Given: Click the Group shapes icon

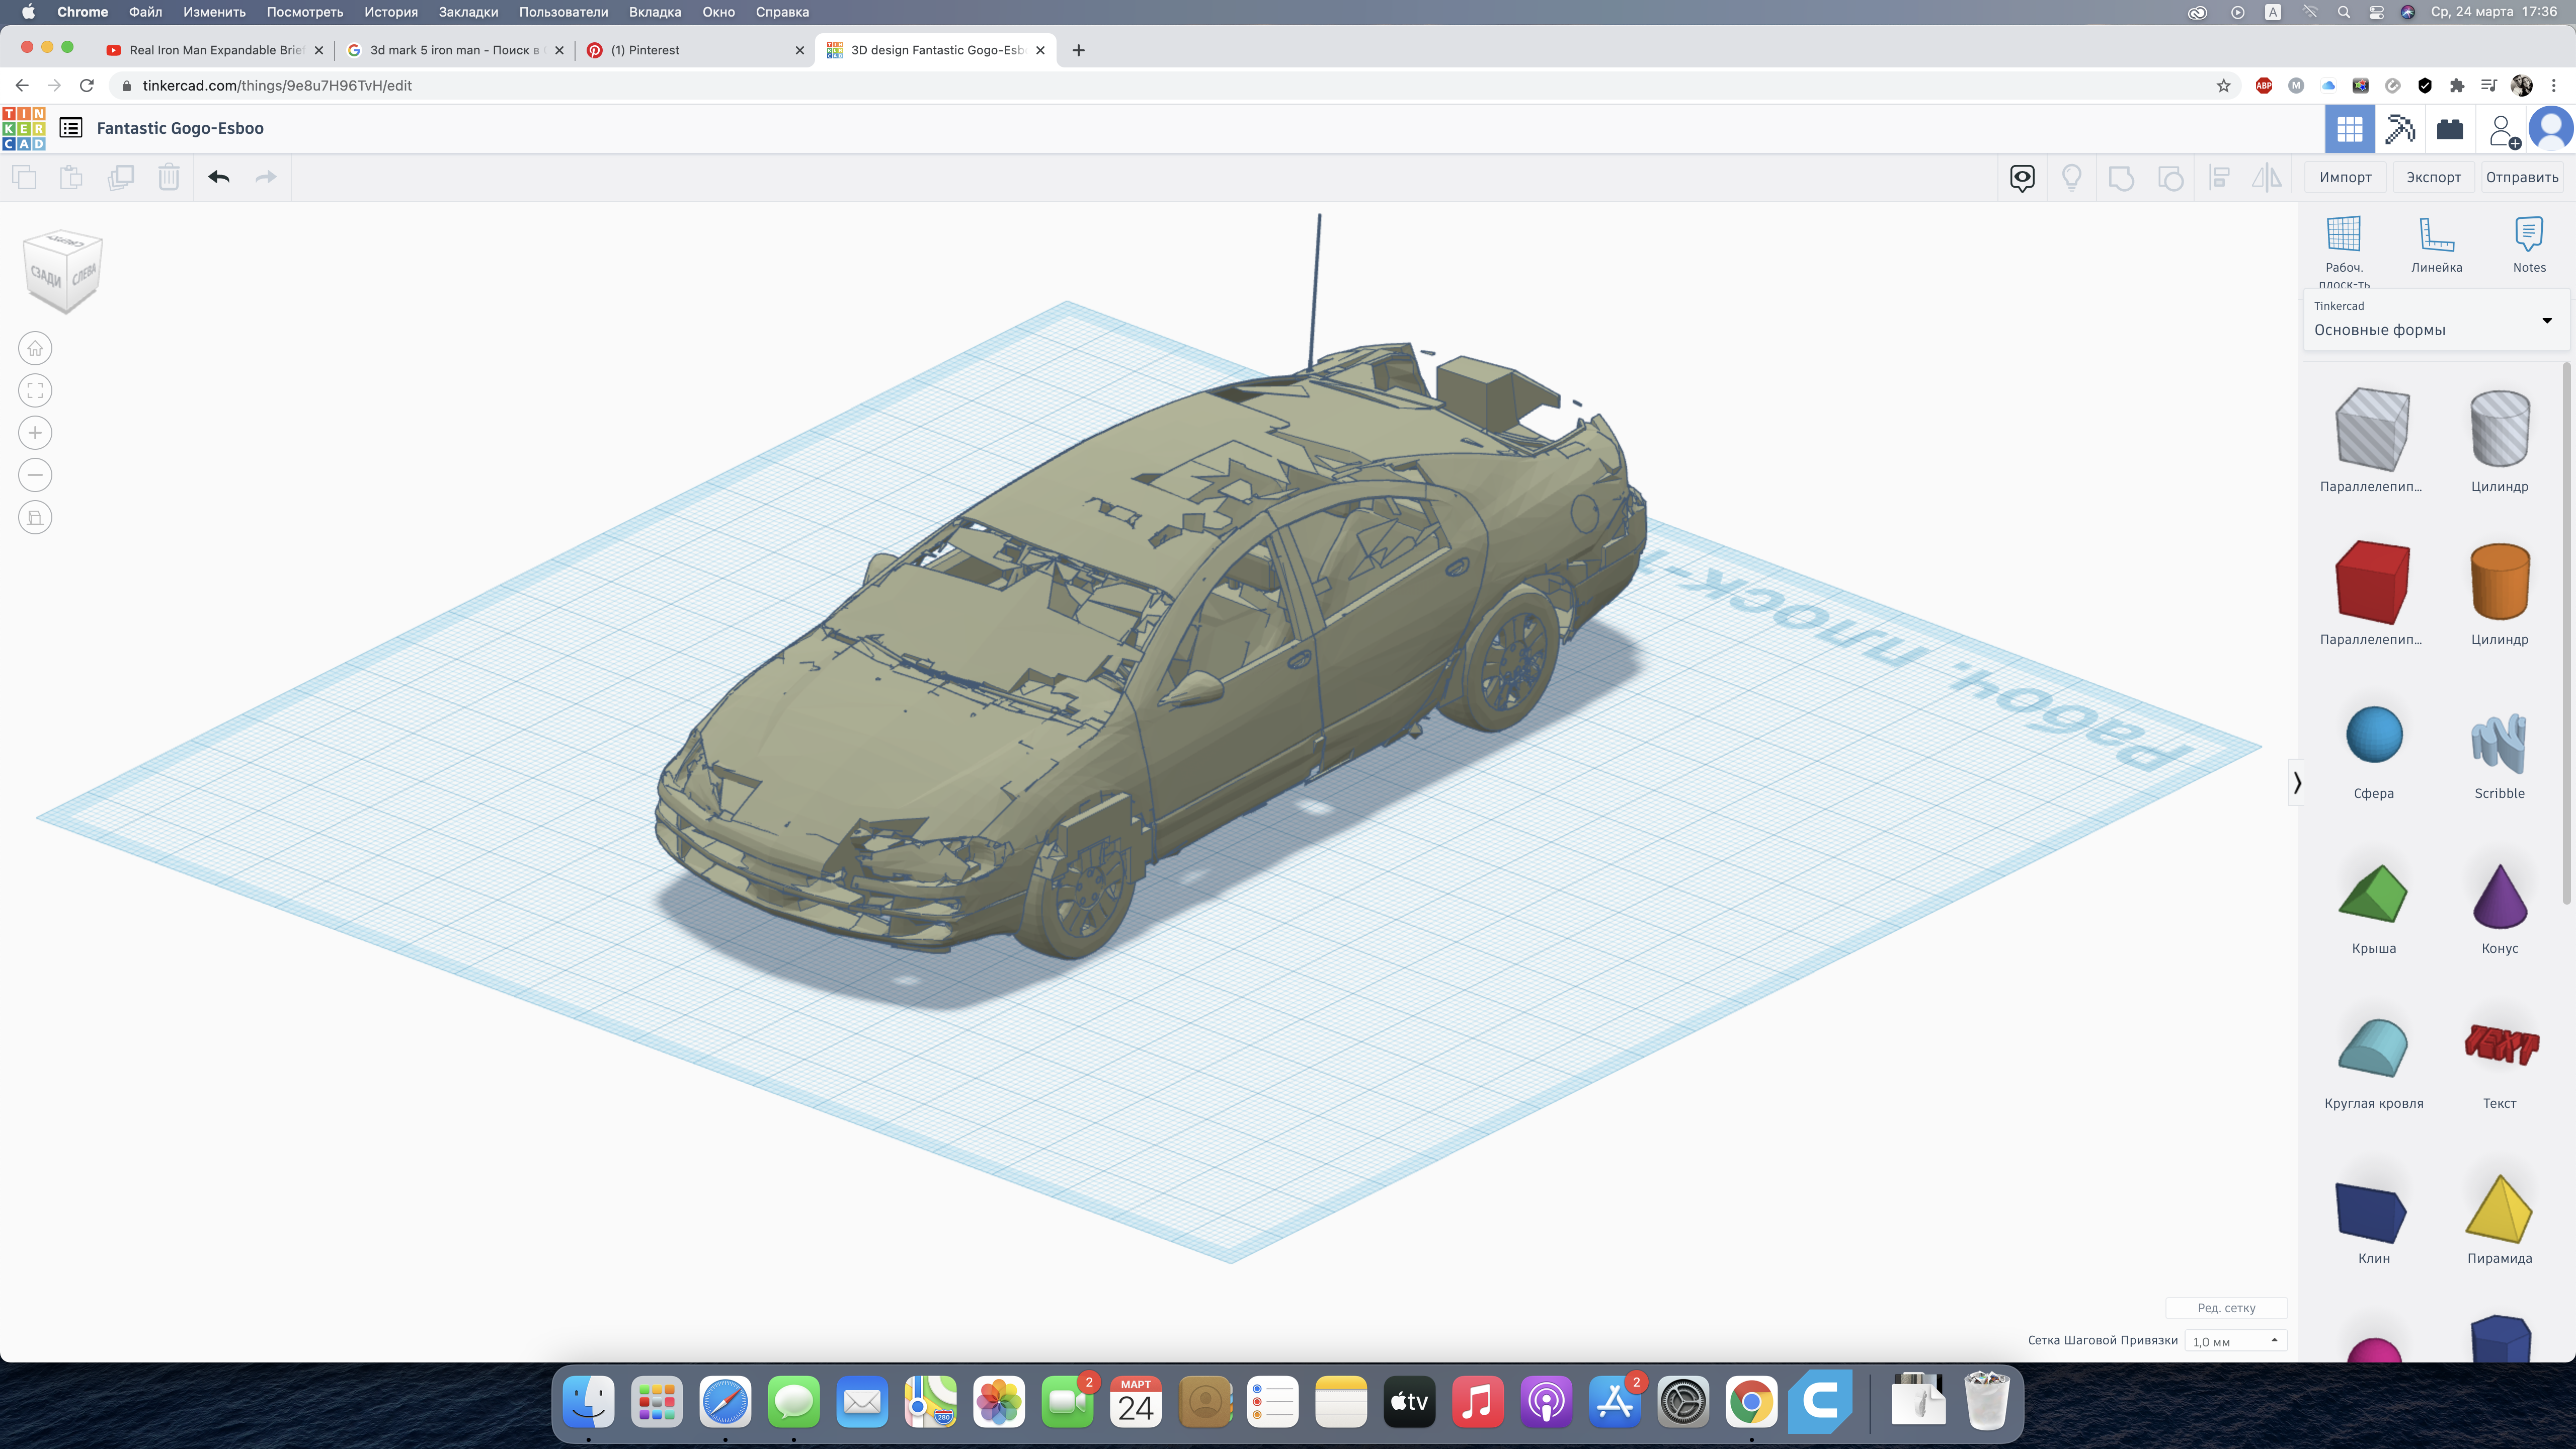Looking at the screenshot, I should pos(2121,178).
